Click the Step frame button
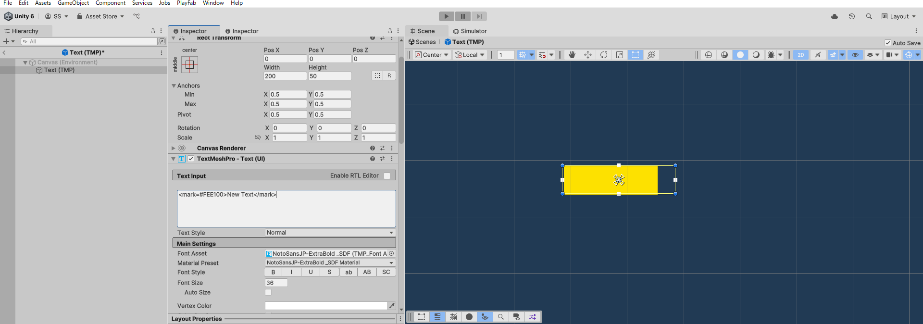The height and width of the screenshot is (324, 923). 479,16
